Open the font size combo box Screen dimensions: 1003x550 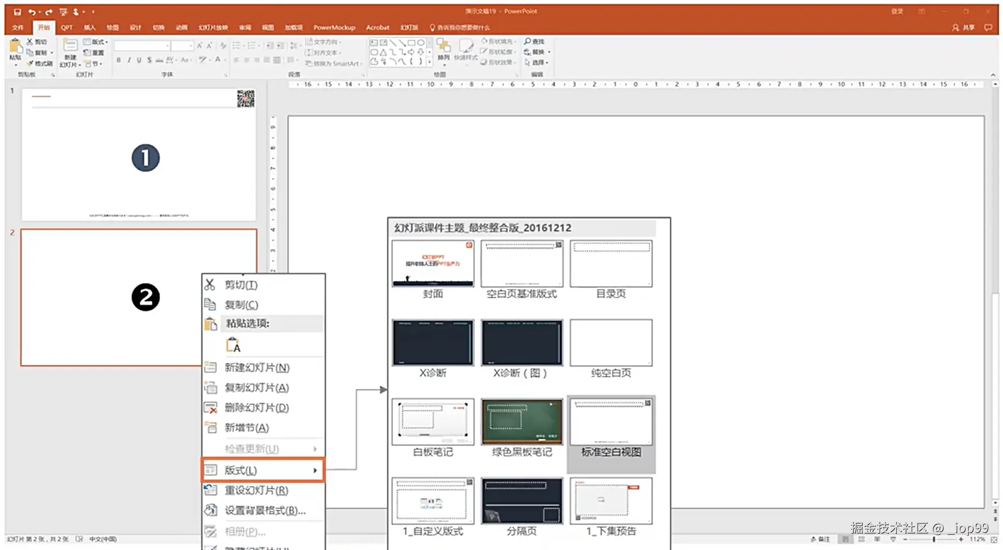183,46
